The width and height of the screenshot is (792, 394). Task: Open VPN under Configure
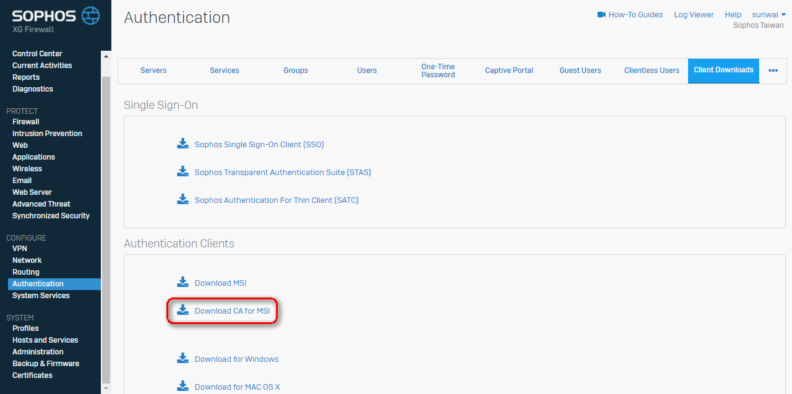pos(20,249)
